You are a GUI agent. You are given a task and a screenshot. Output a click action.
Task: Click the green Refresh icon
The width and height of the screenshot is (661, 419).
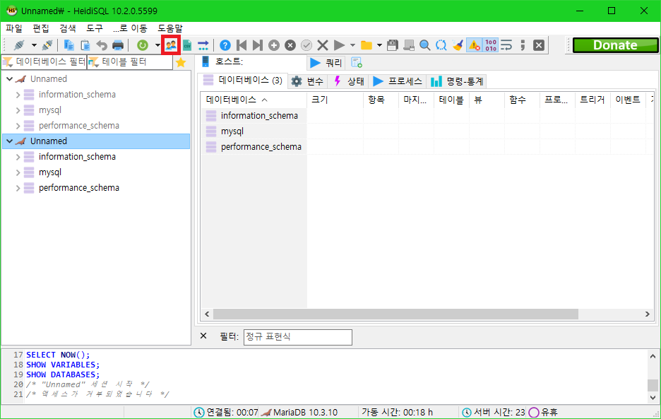click(143, 45)
